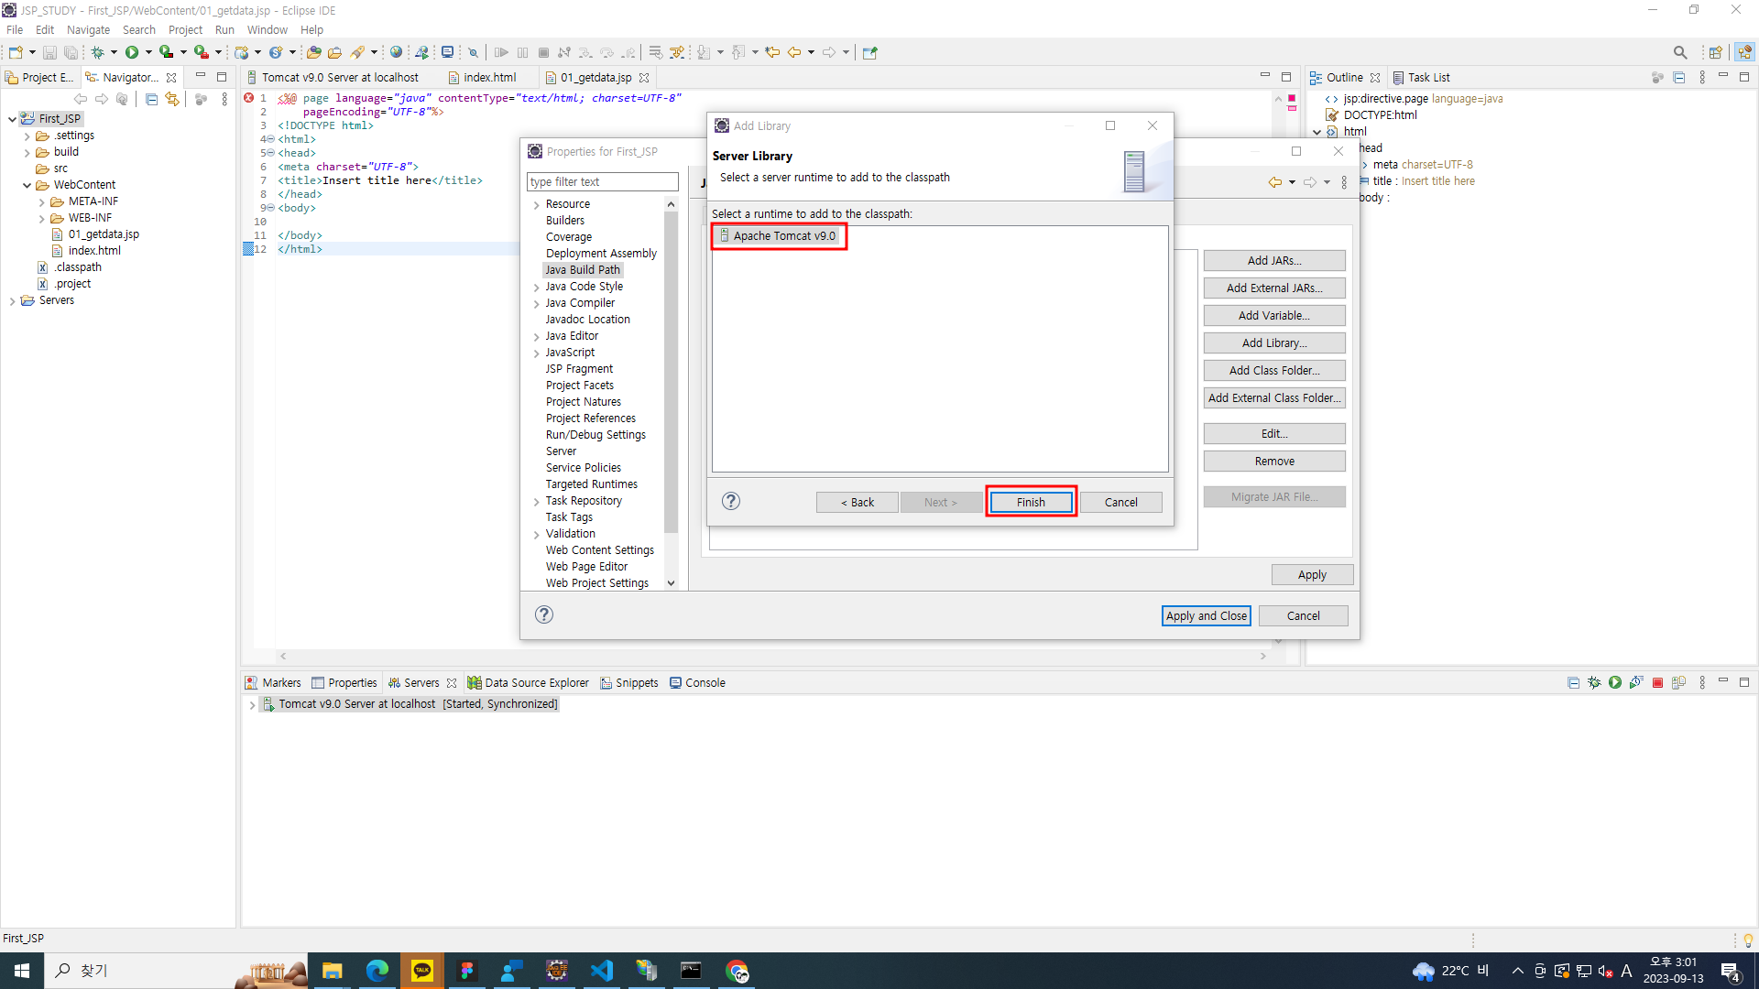This screenshot has height=989, width=1759.
Task: Open the Project menu
Action: click(x=184, y=29)
